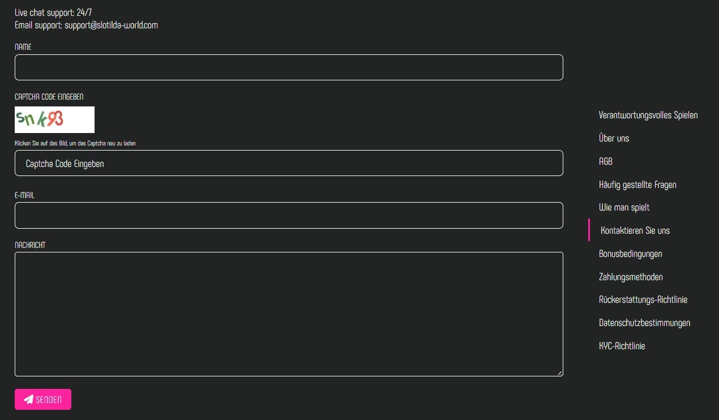Open Häufig gestellte Fragen
Viewport: 719px width, 420px height.
click(x=637, y=185)
